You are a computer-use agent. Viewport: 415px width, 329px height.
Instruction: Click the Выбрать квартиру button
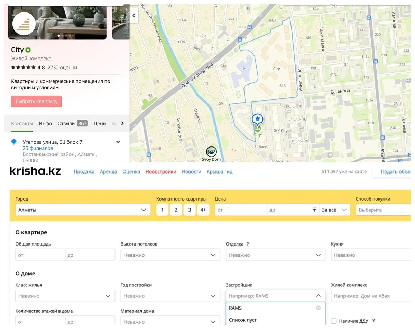(x=36, y=101)
